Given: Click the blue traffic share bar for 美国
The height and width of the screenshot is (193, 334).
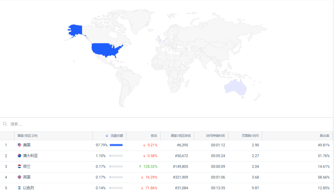Looking at the screenshot, I should point(116,145).
